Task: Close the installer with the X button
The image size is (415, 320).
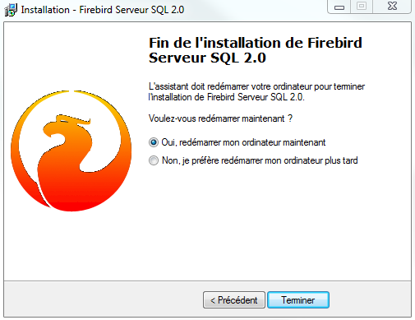Action: point(392,7)
